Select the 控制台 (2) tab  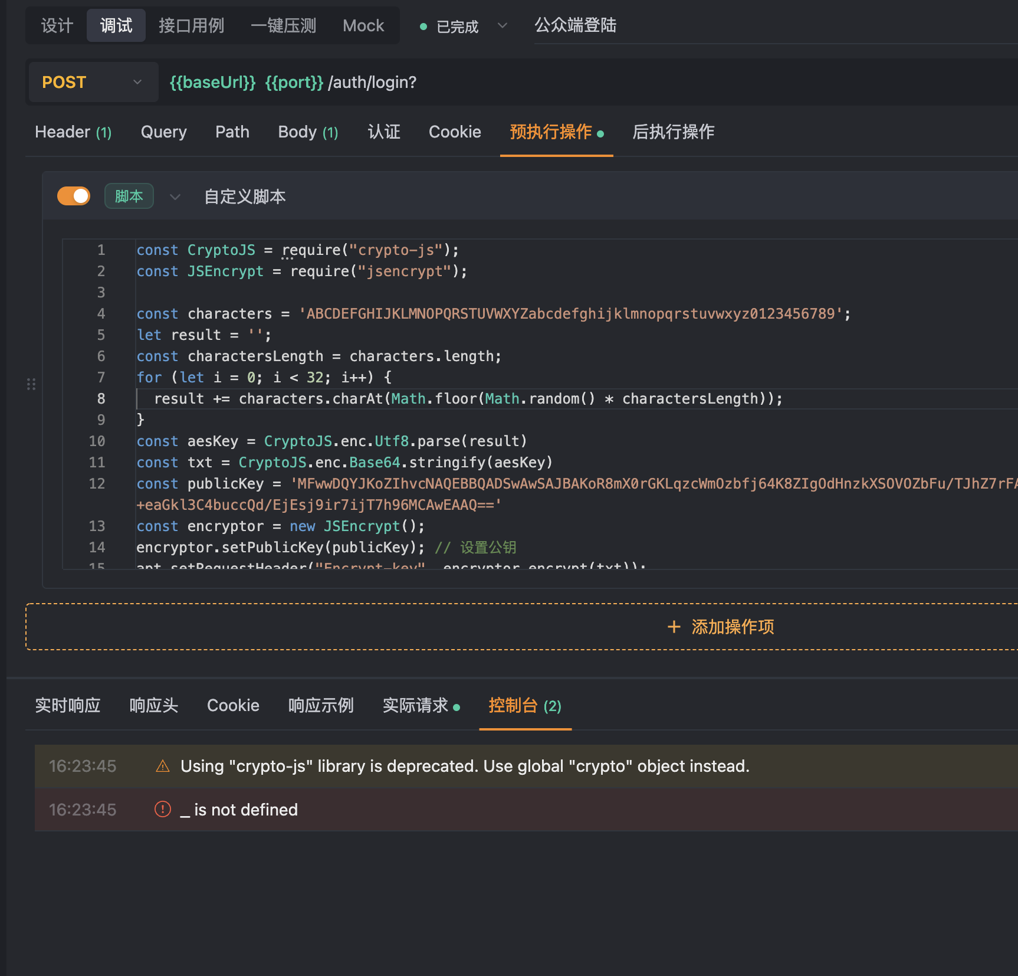pyautogui.click(x=525, y=705)
